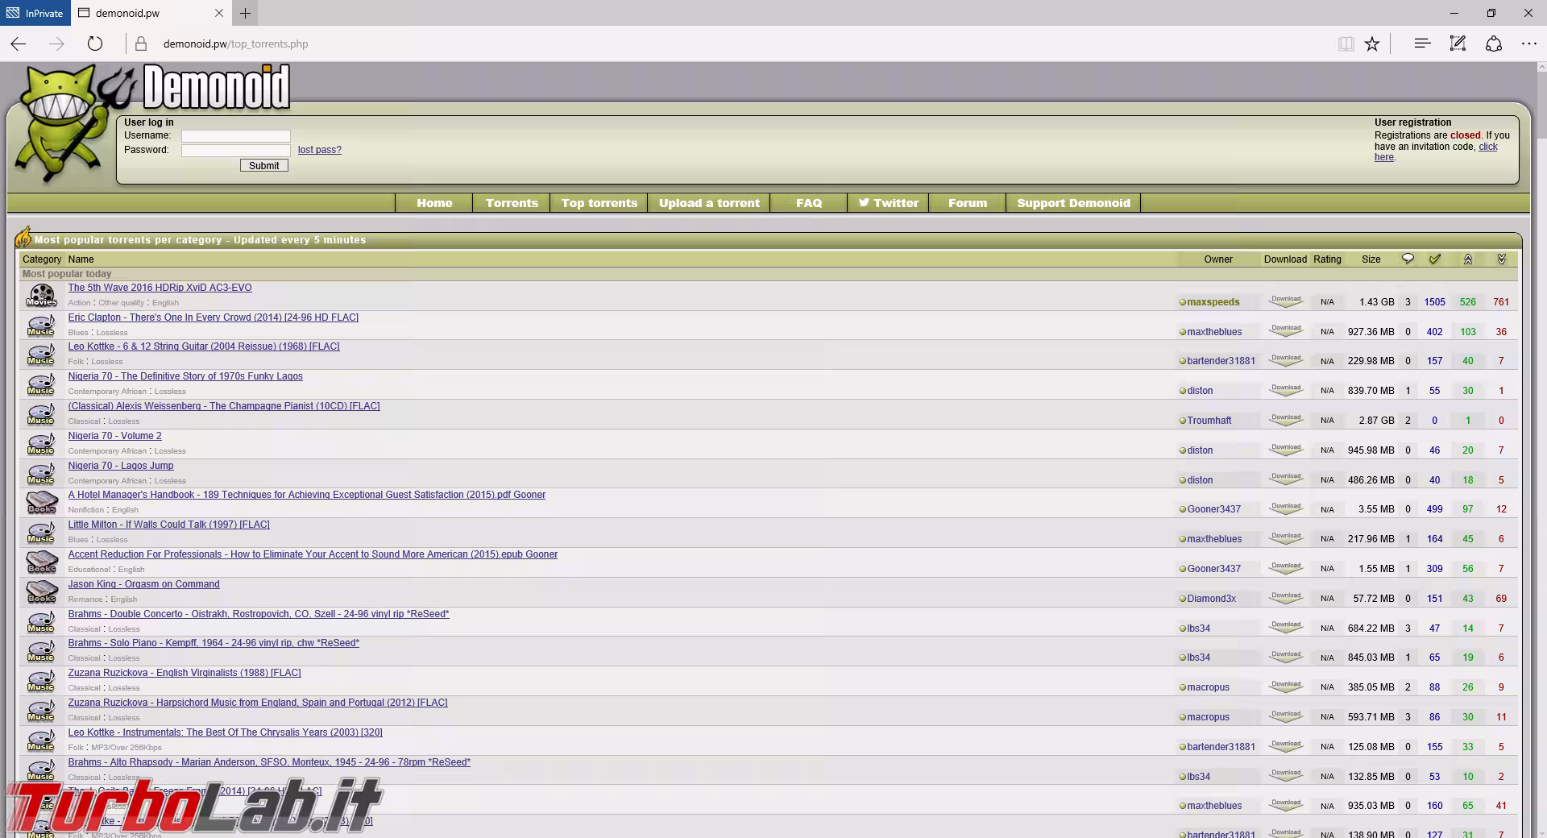Image resolution: width=1547 pixels, height=838 pixels.
Task: Open Upload a torrent page
Action: click(x=709, y=203)
